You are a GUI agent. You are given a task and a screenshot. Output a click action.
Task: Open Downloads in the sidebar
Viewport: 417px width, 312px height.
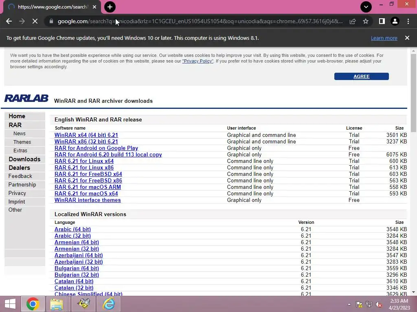pos(24,159)
